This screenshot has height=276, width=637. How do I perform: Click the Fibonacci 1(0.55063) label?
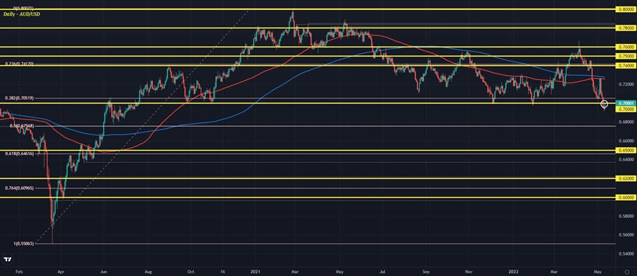pos(24,243)
